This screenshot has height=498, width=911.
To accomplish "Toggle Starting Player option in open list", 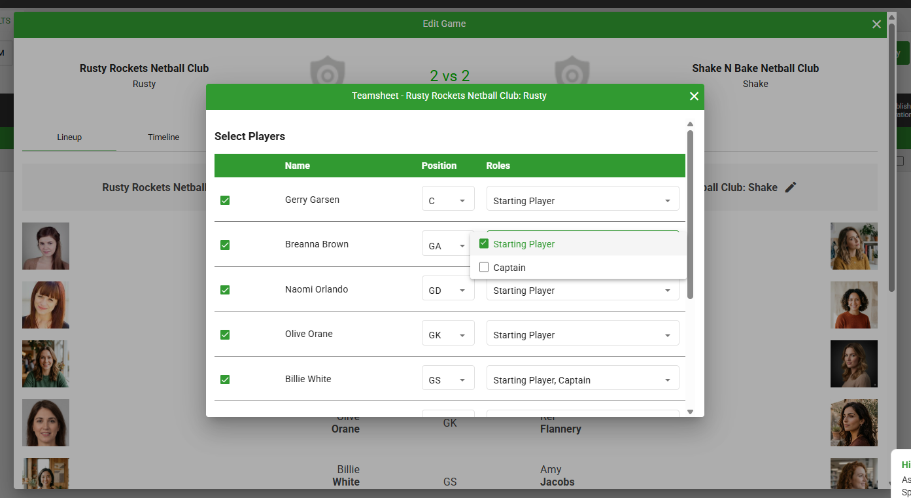I will (578, 244).
